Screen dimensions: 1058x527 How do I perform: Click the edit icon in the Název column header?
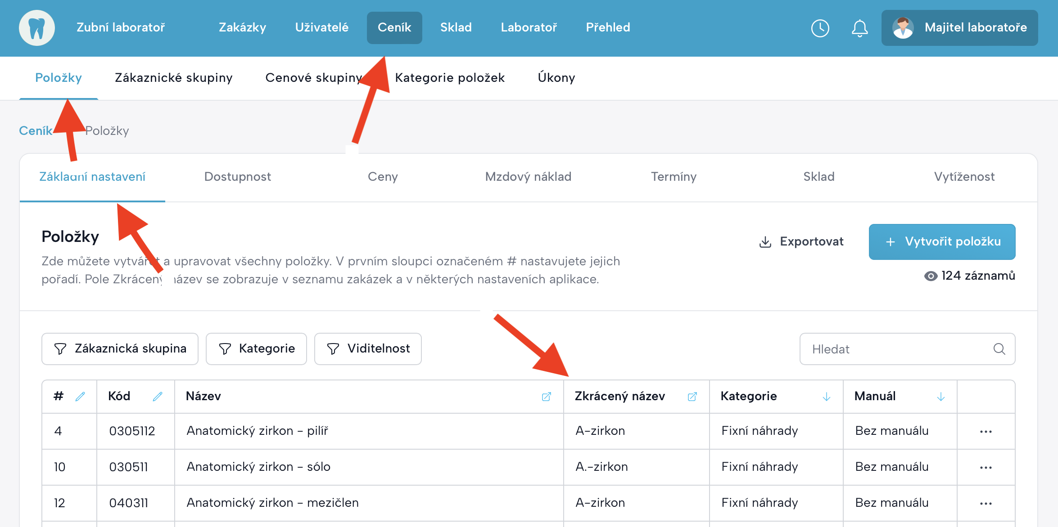tap(546, 397)
